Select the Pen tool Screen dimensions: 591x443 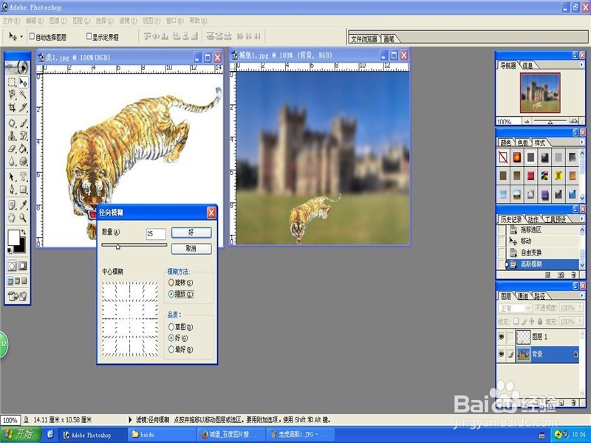[x=12, y=189]
